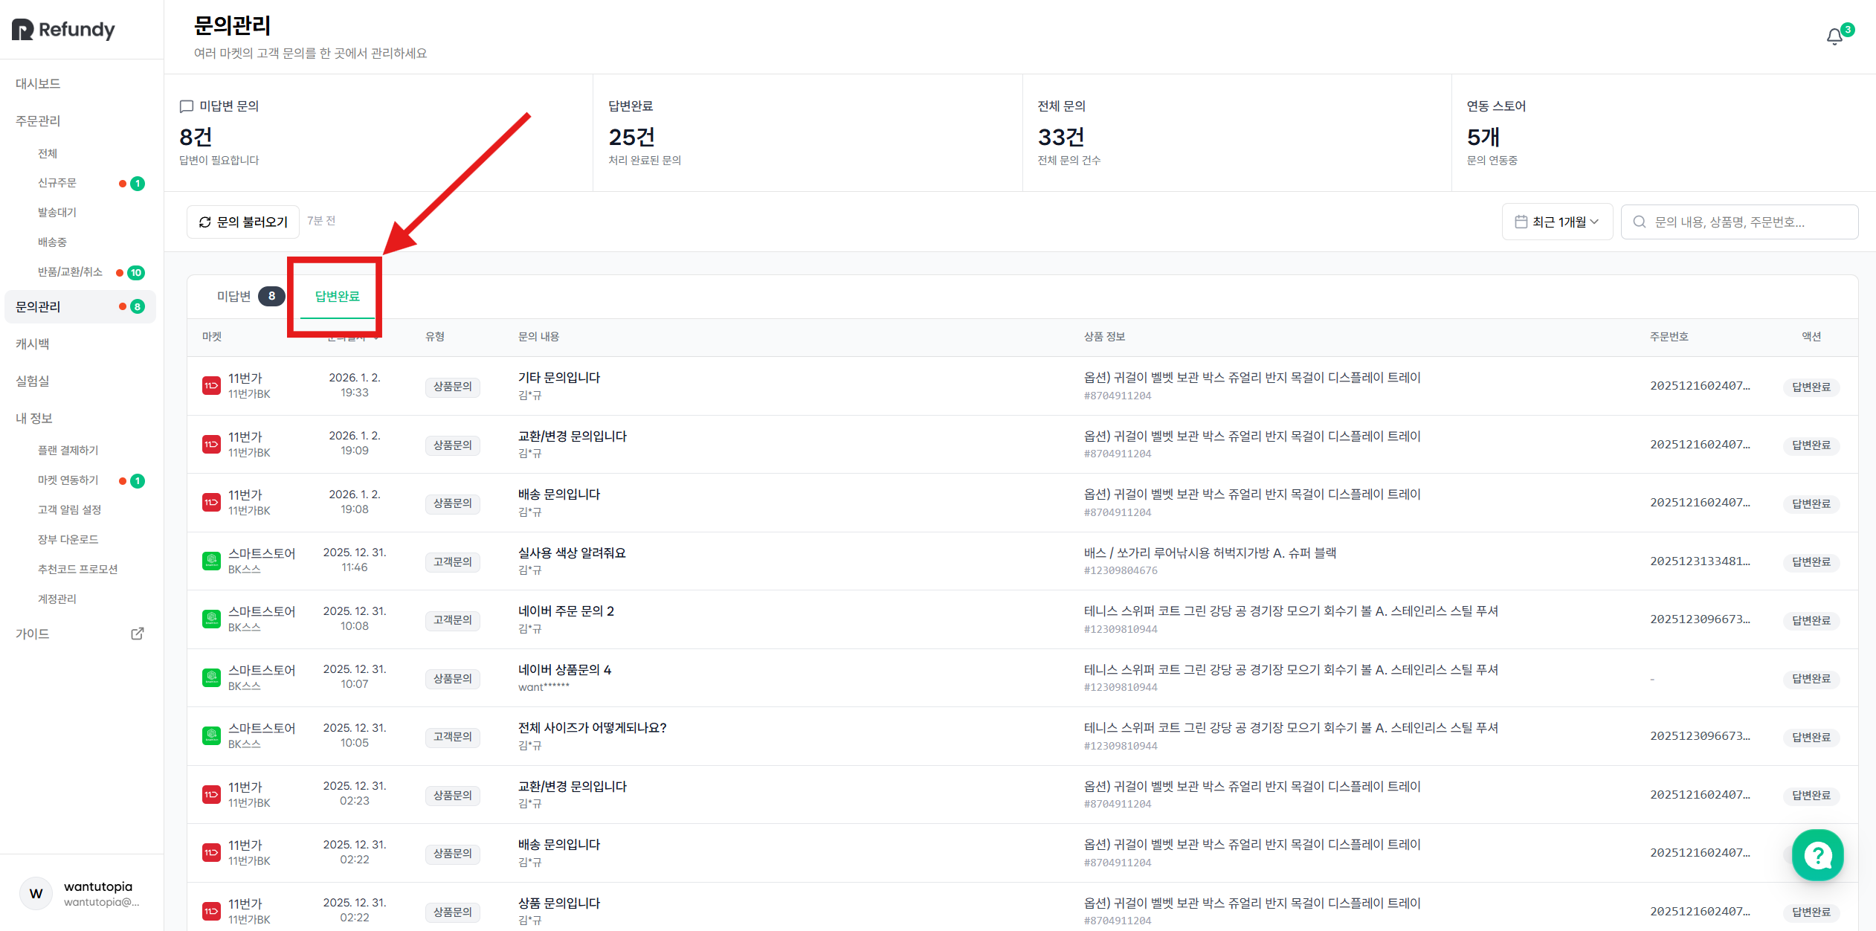1876x931 pixels.
Task: Select 문의관리 in the sidebar
Action: (80, 306)
